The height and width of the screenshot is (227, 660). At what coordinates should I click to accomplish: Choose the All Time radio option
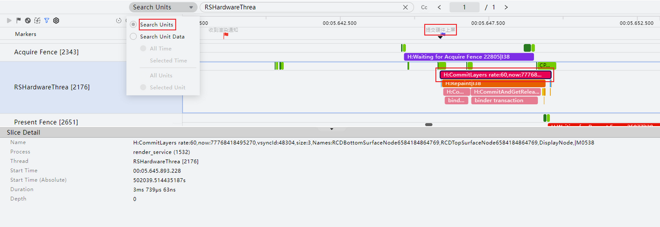(x=144, y=49)
